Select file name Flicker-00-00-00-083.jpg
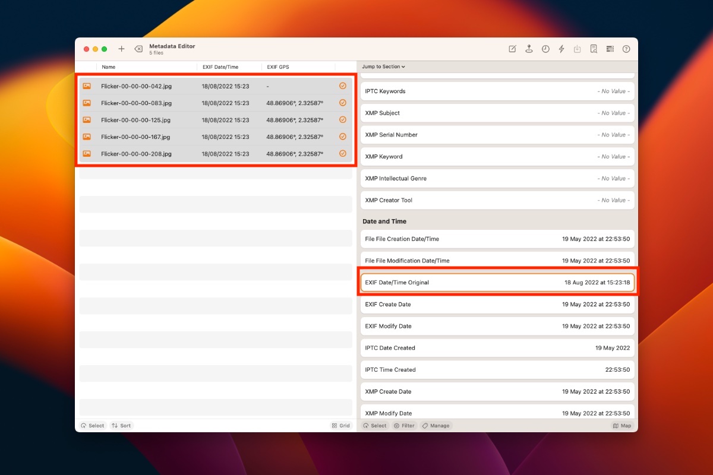Screen dimensions: 713x475 pos(136,103)
